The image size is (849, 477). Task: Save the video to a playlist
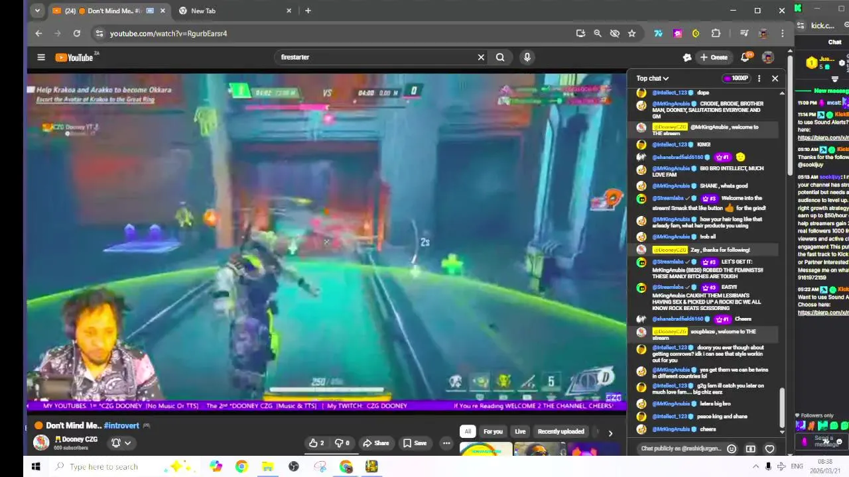414,443
